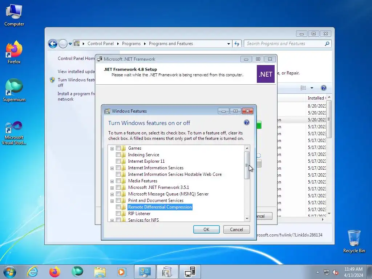
Task: Click the Control Panel icon in address bar
Action: 77,44
